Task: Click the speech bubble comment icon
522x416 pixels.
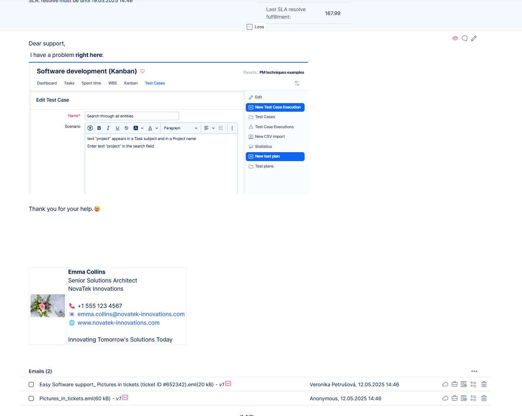Action: (x=465, y=38)
